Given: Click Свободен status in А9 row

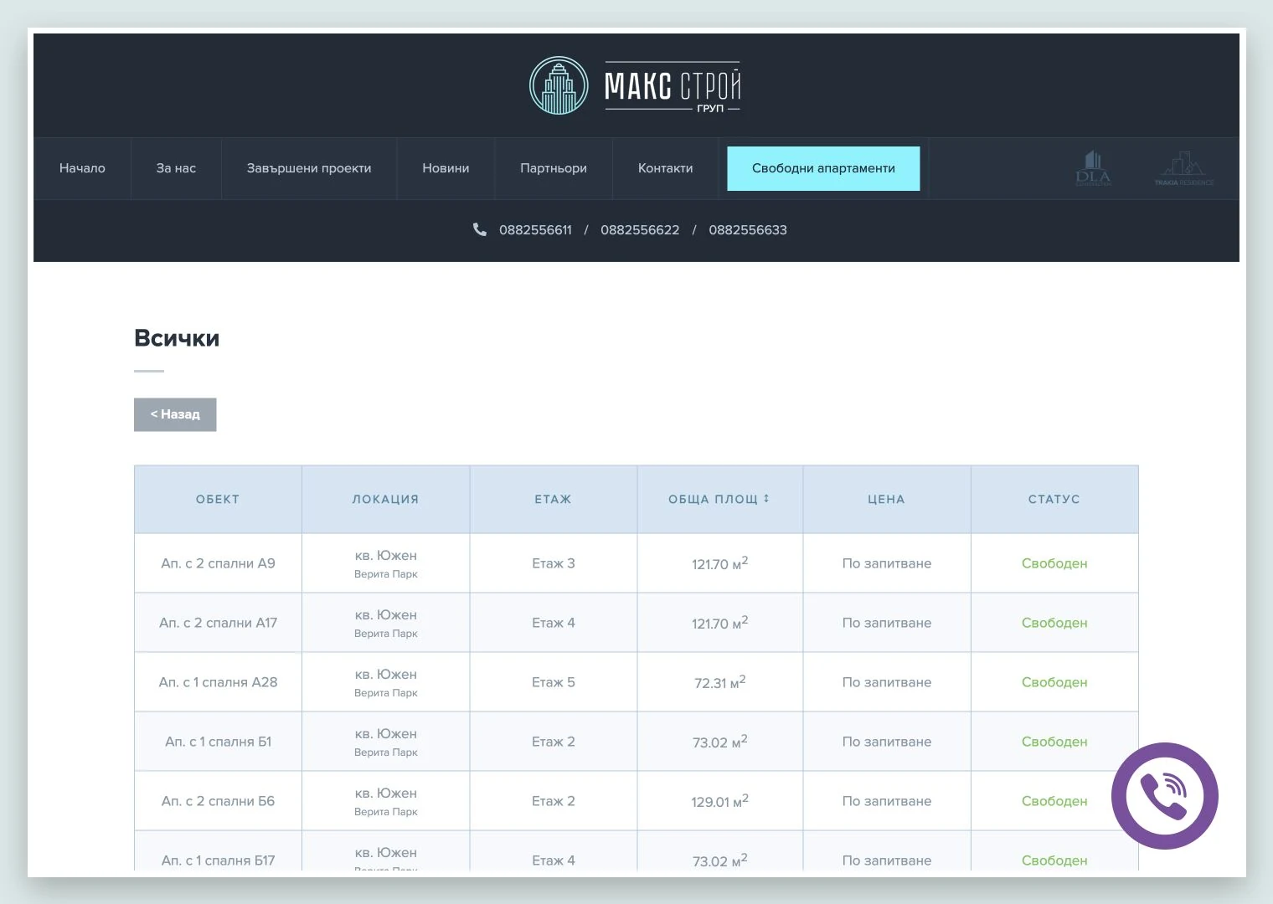Looking at the screenshot, I should pyautogui.click(x=1054, y=563).
